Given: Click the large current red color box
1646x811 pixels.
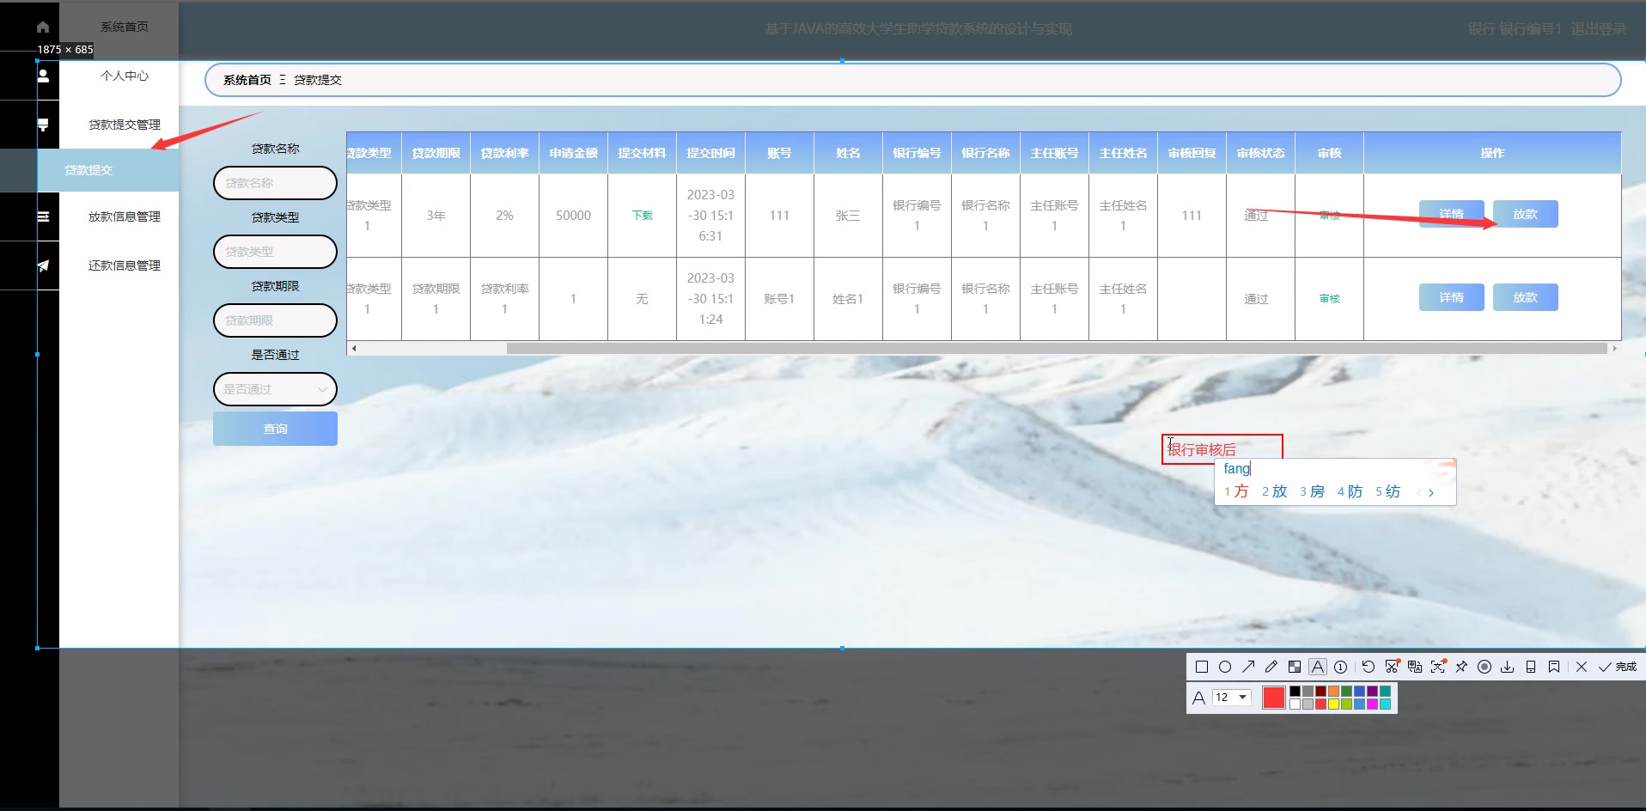Looking at the screenshot, I should tap(1274, 698).
